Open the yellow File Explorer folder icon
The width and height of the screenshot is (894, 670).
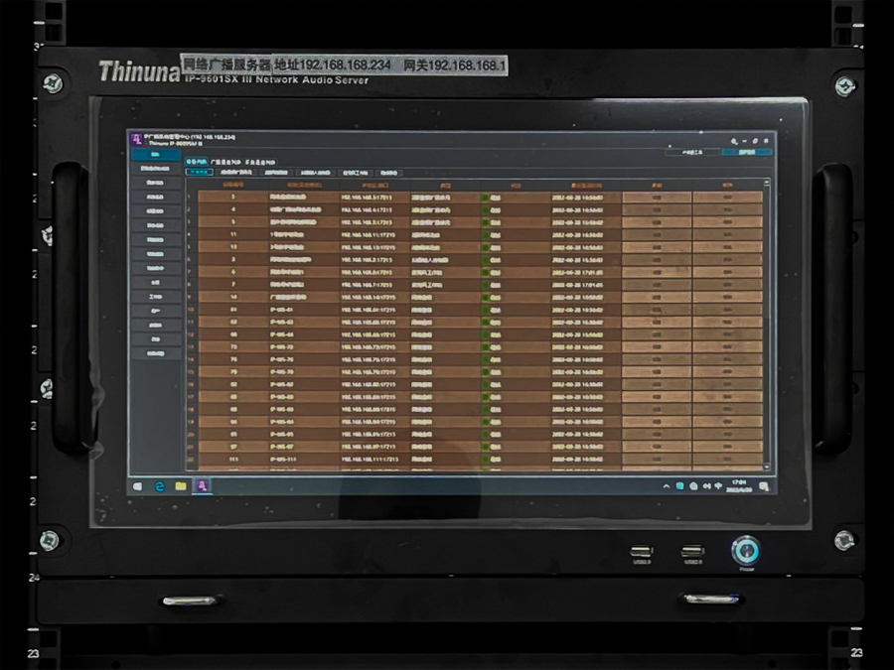point(181,486)
